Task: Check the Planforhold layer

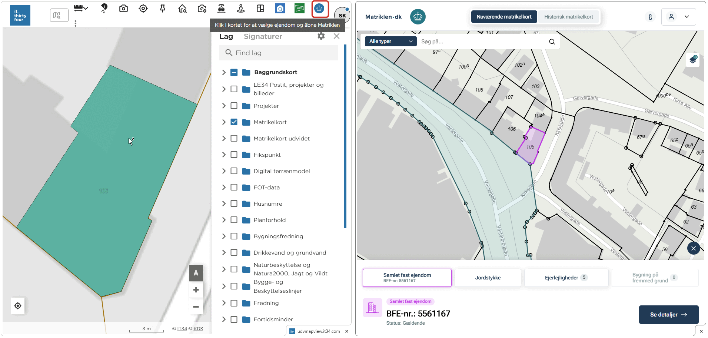Action: point(234,220)
